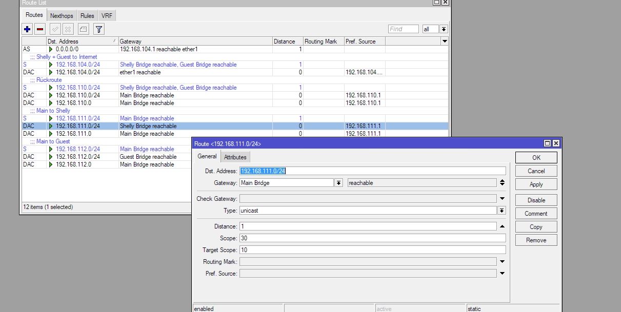Open the column chooser arrow in the table header

tap(444, 41)
